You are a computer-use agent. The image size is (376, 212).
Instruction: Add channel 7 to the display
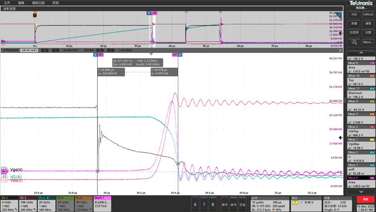[204, 204]
